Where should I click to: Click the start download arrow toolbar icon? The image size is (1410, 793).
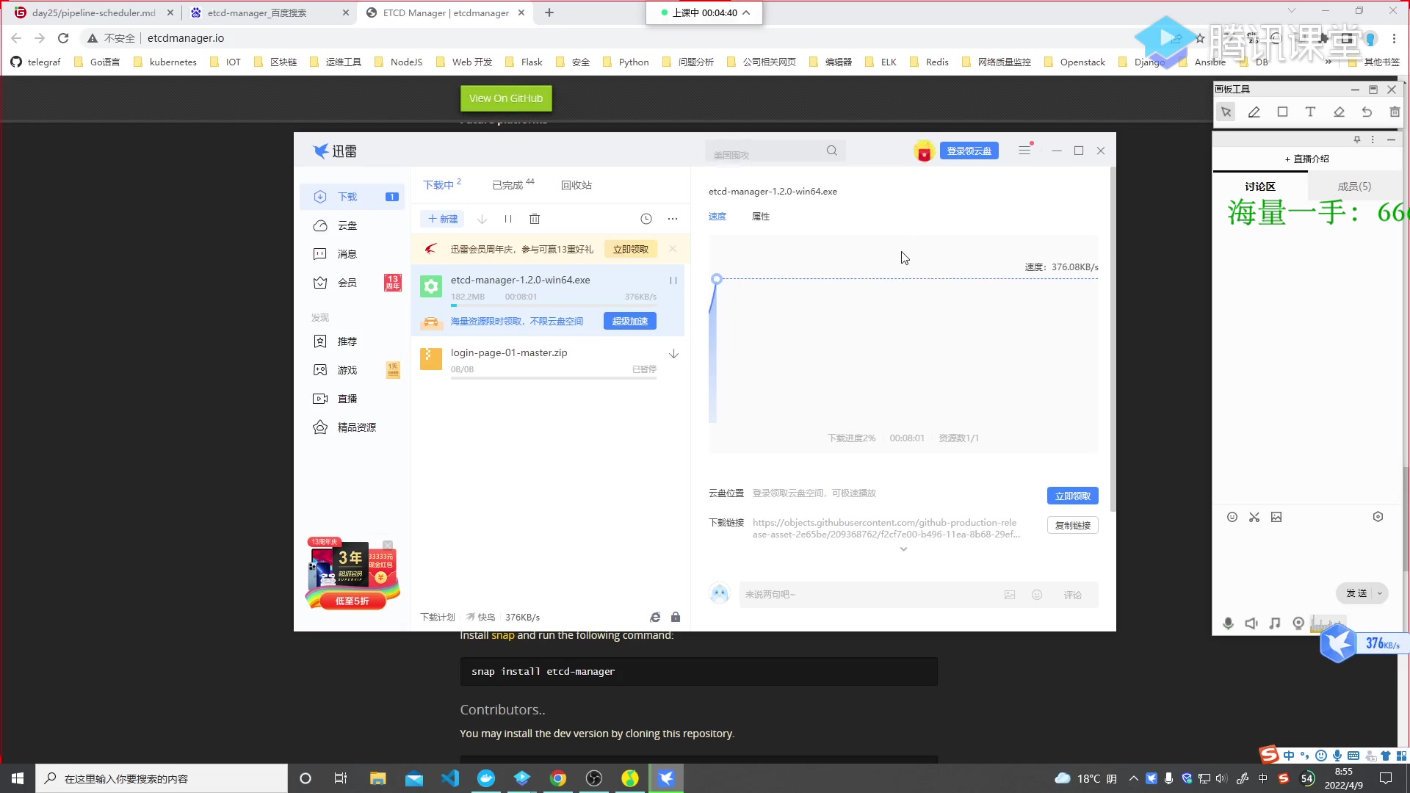pyautogui.click(x=482, y=219)
